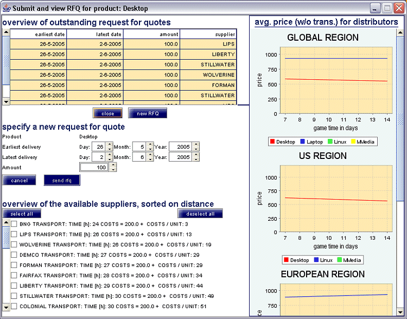Increase the Latest delivery Year spinner
The width and height of the screenshot is (407, 319).
(196, 155)
